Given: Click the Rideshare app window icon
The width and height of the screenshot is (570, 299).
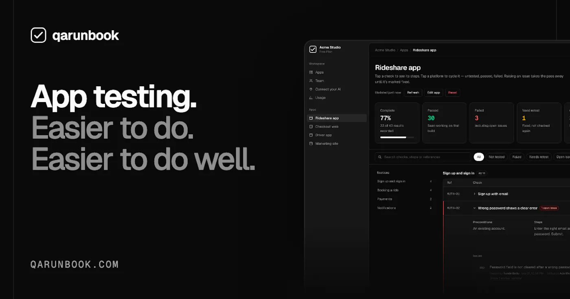Looking at the screenshot, I should [x=311, y=118].
